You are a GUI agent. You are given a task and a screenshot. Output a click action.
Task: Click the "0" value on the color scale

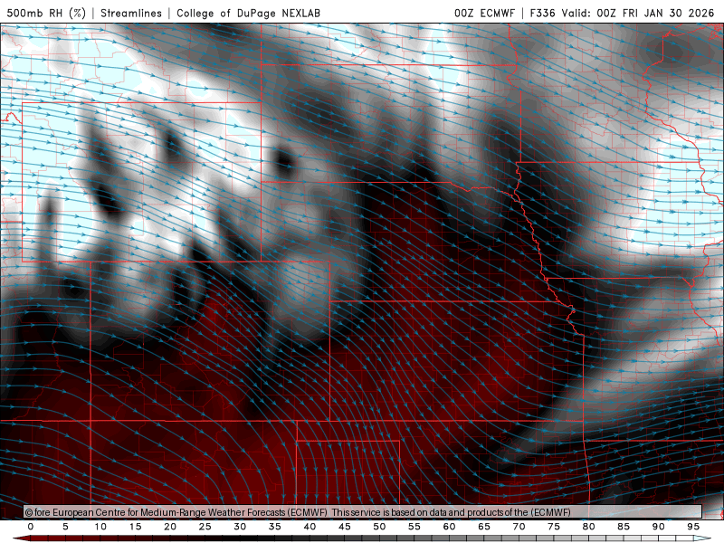(x=31, y=527)
